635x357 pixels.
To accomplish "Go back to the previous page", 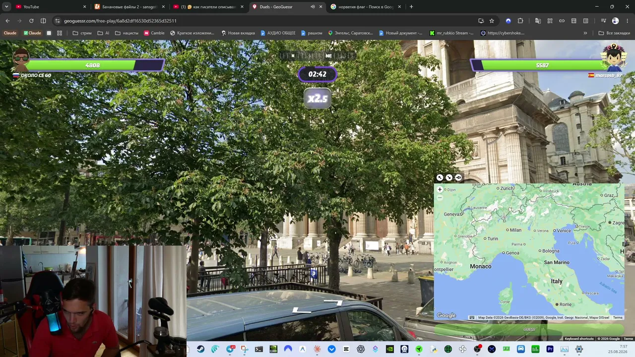I will (x=7, y=21).
